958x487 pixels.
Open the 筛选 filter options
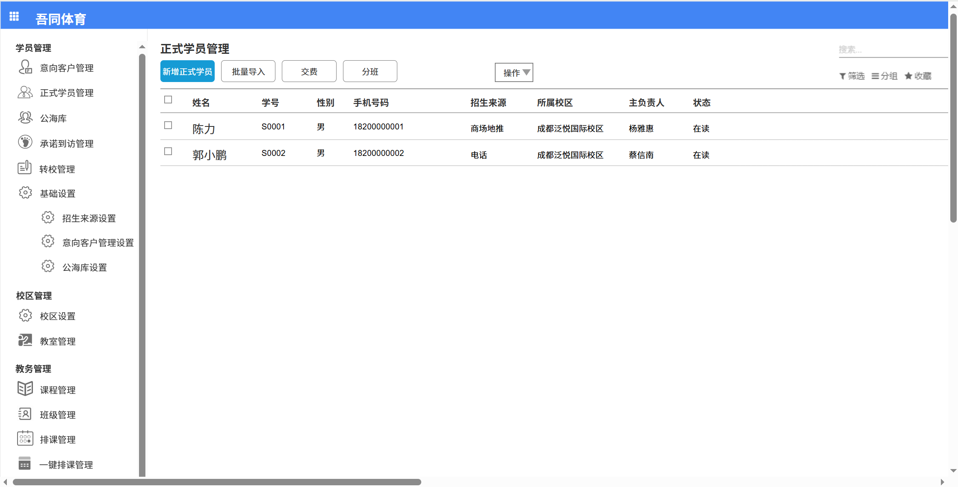coord(852,76)
